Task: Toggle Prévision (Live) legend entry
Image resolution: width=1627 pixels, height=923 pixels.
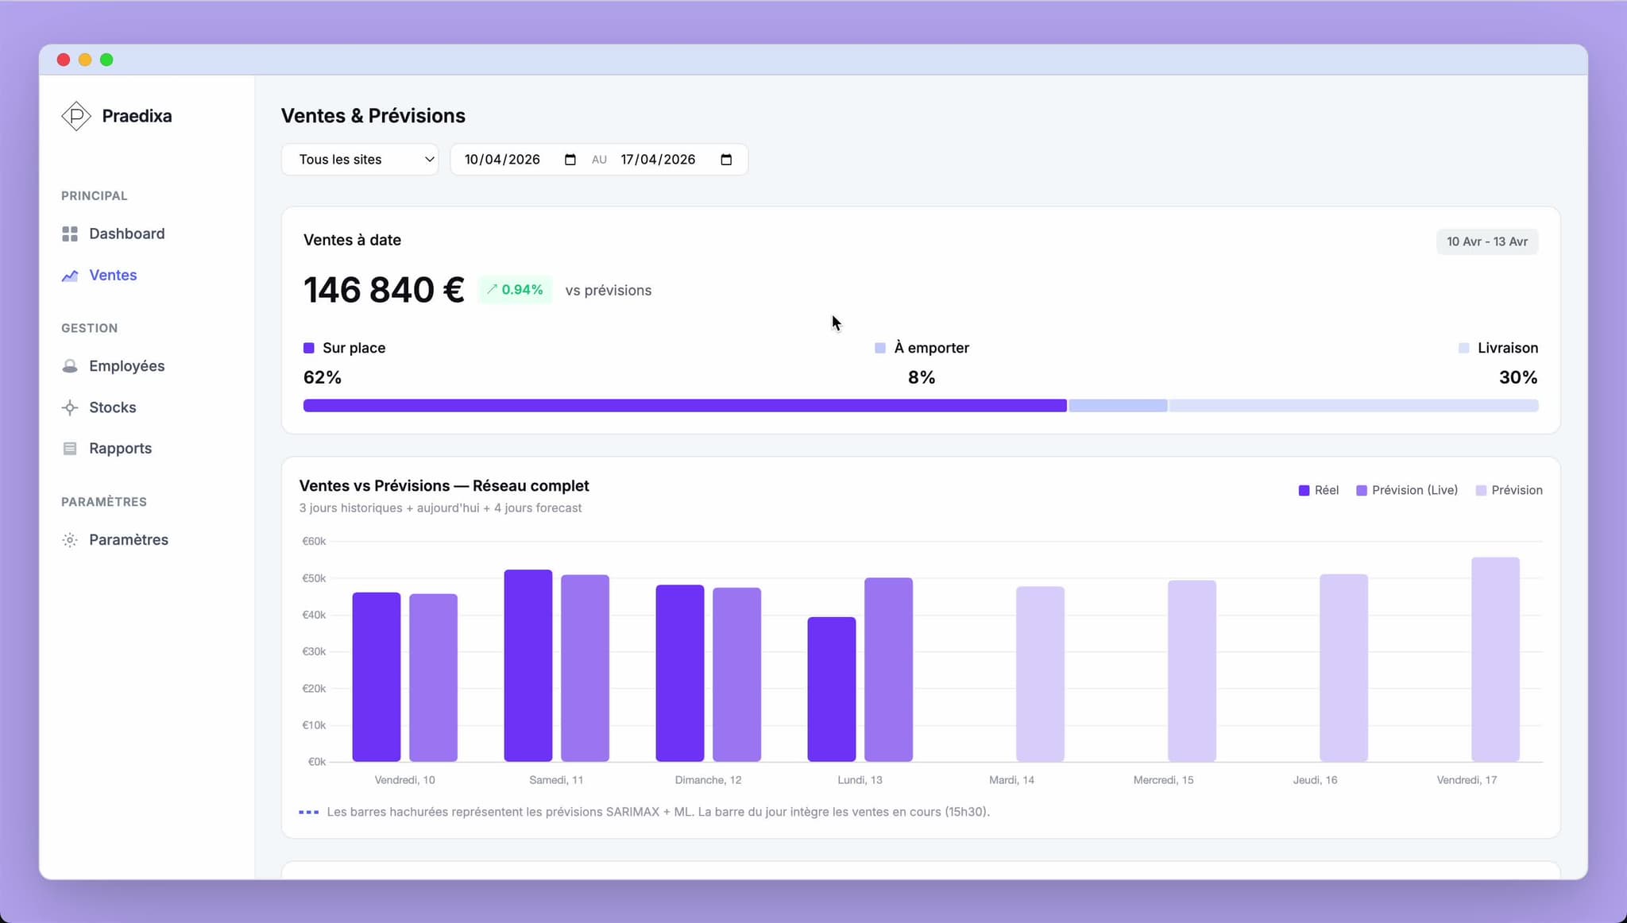Action: coord(1406,490)
